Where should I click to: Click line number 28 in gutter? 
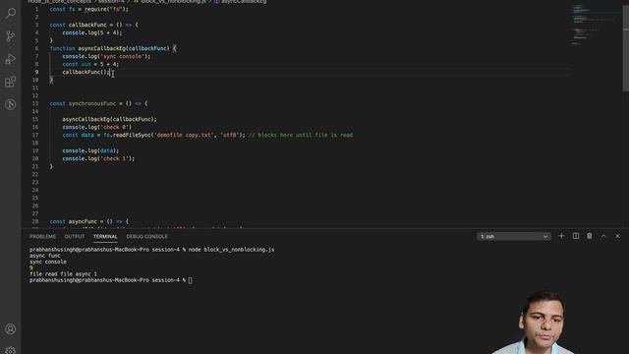[35, 221]
